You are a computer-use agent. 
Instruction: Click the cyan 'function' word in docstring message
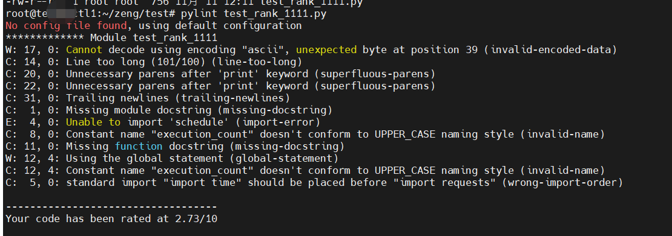tap(139, 146)
